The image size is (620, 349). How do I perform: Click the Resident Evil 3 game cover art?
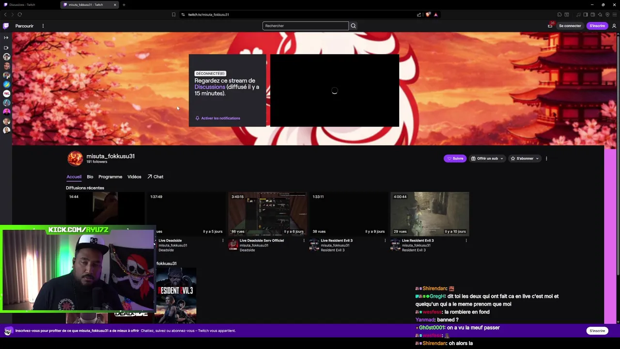(x=176, y=295)
